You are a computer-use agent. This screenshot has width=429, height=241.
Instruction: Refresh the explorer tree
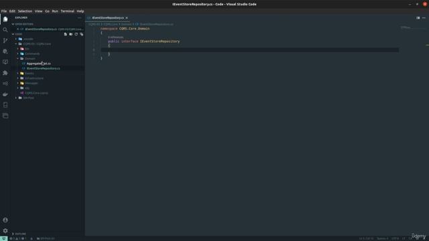pos(76,34)
